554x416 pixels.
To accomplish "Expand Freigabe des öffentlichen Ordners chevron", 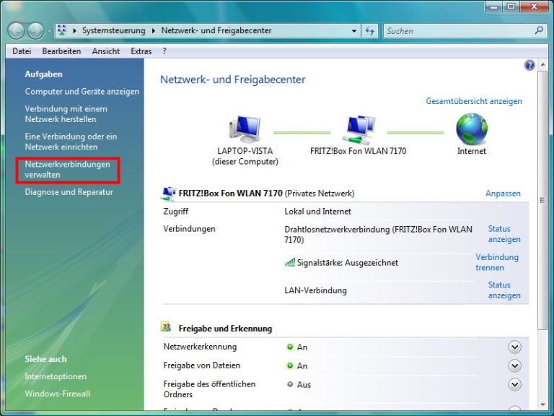I will tap(514, 384).
